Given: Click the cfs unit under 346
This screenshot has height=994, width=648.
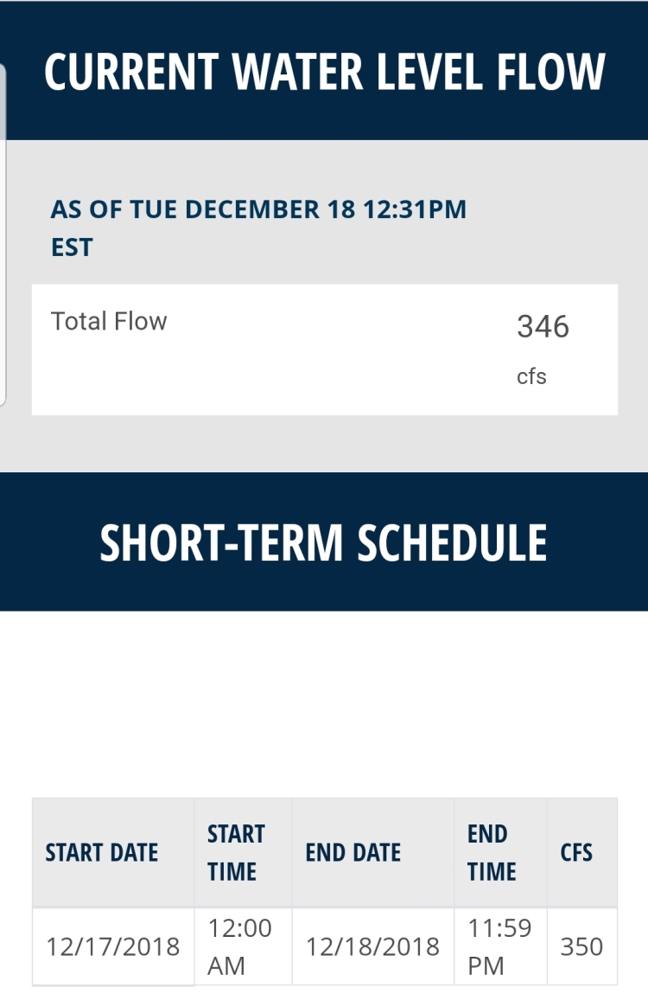Looking at the screenshot, I should click(531, 376).
